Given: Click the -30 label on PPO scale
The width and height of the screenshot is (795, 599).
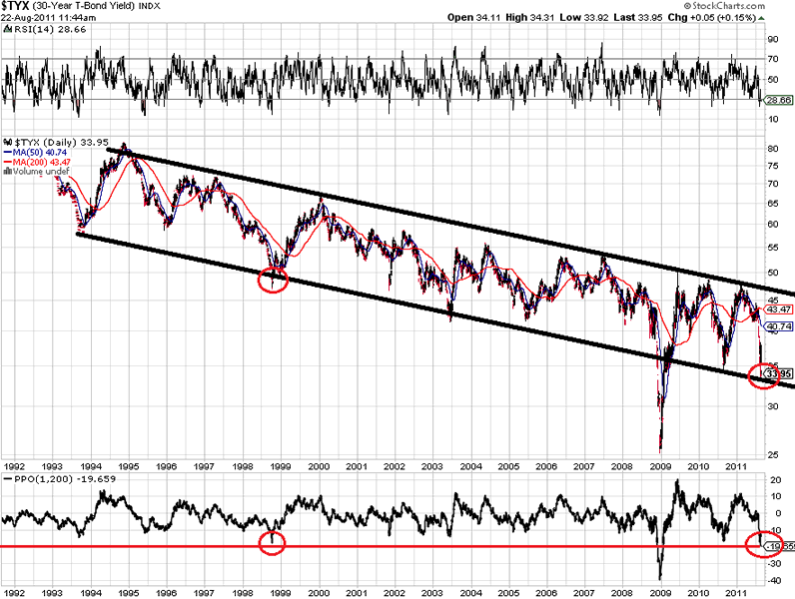Looking at the screenshot, I should click(774, 563).
